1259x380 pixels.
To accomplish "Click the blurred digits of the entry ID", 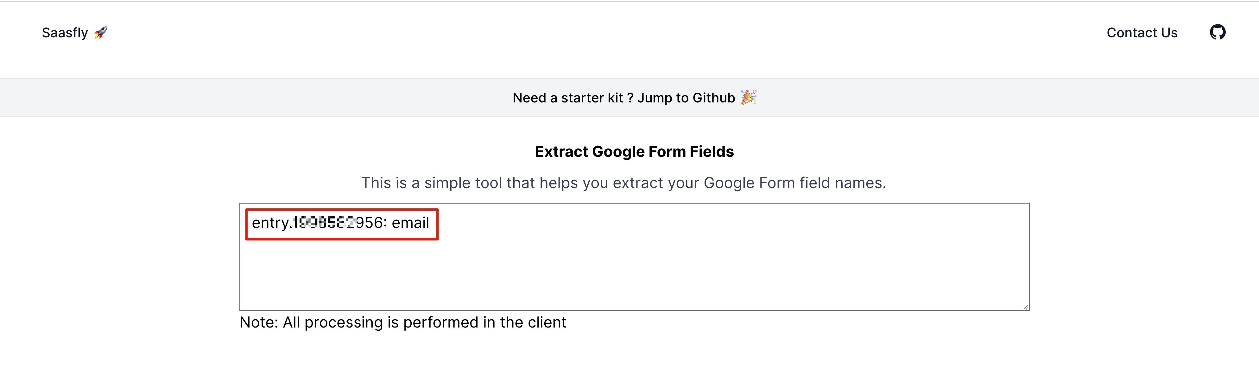I will pyautogui.click(x=324, y=223).
